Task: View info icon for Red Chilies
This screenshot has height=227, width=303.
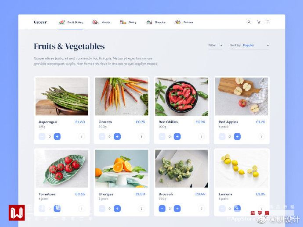Action: click(202, 137)
